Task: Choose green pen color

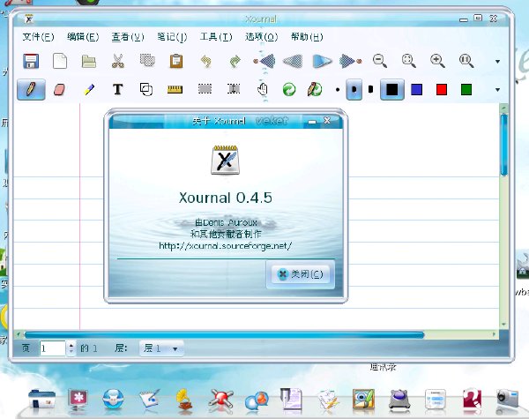Action: tap(466, 90)
